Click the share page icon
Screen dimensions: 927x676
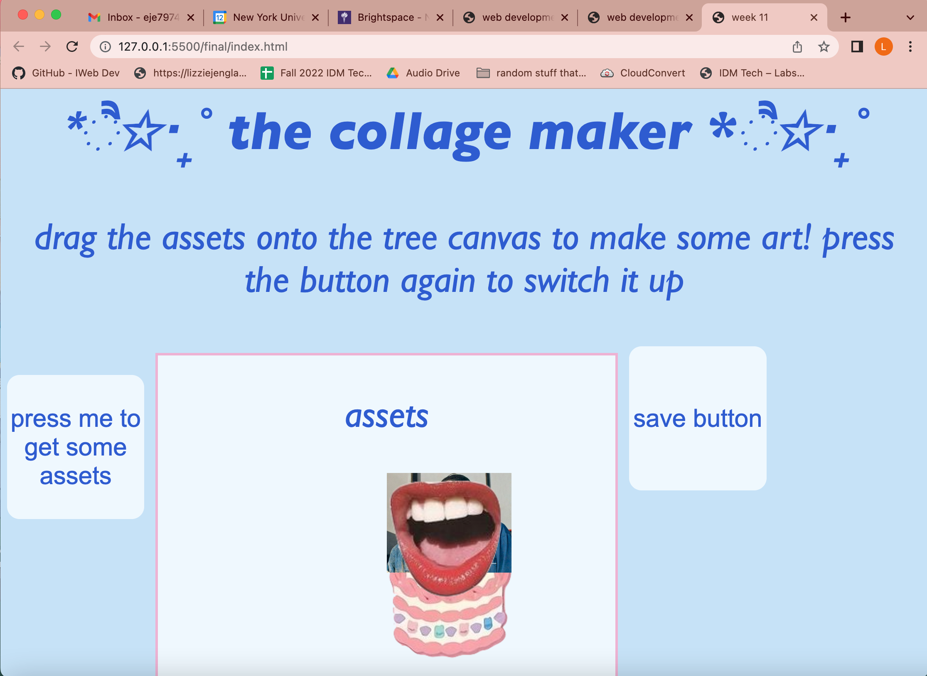coord(797,47)
